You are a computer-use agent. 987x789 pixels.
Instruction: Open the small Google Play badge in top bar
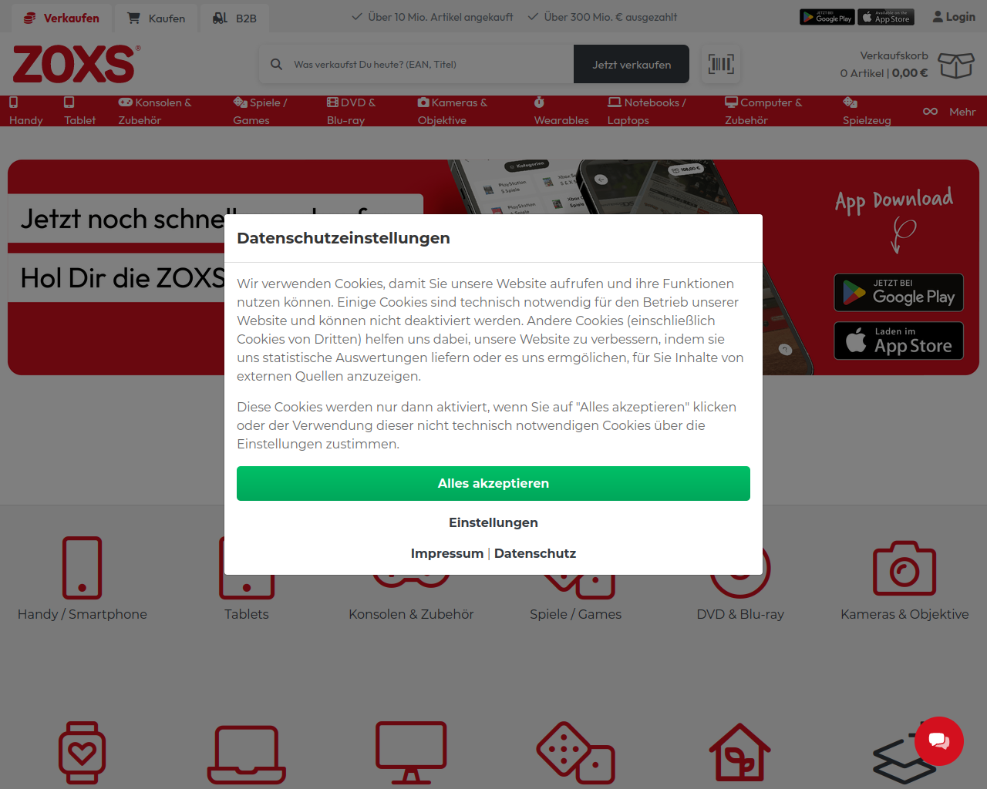[x=827, y=17]
